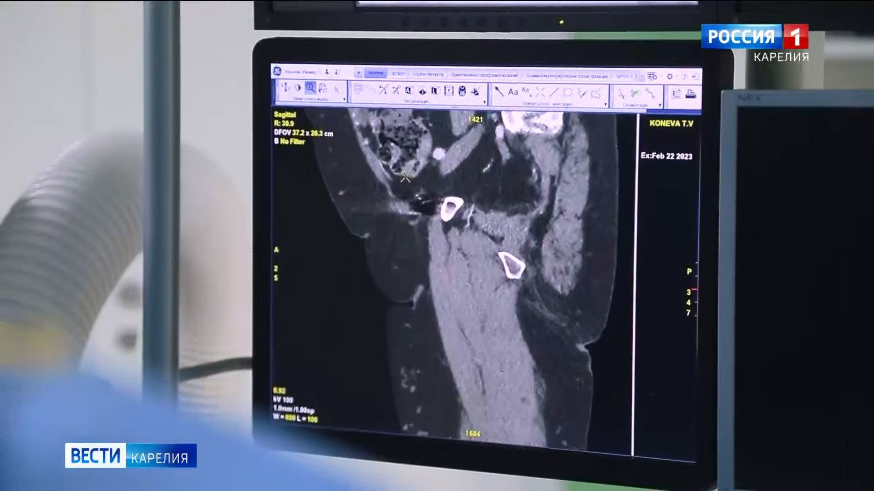The width and height of the screenshot is (874, 491).
Task: Click the icon right of the pin
Action: (x=337, y=72)
